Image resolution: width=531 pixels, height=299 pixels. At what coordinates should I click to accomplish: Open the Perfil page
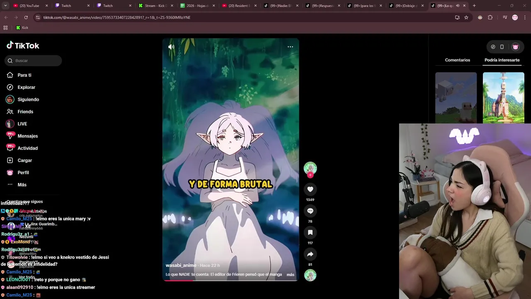(23, 172)
